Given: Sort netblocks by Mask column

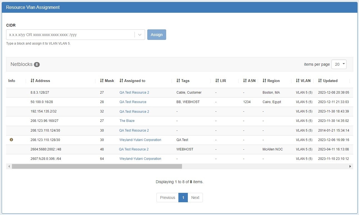Looking at the screenshot, I should 102,81.
